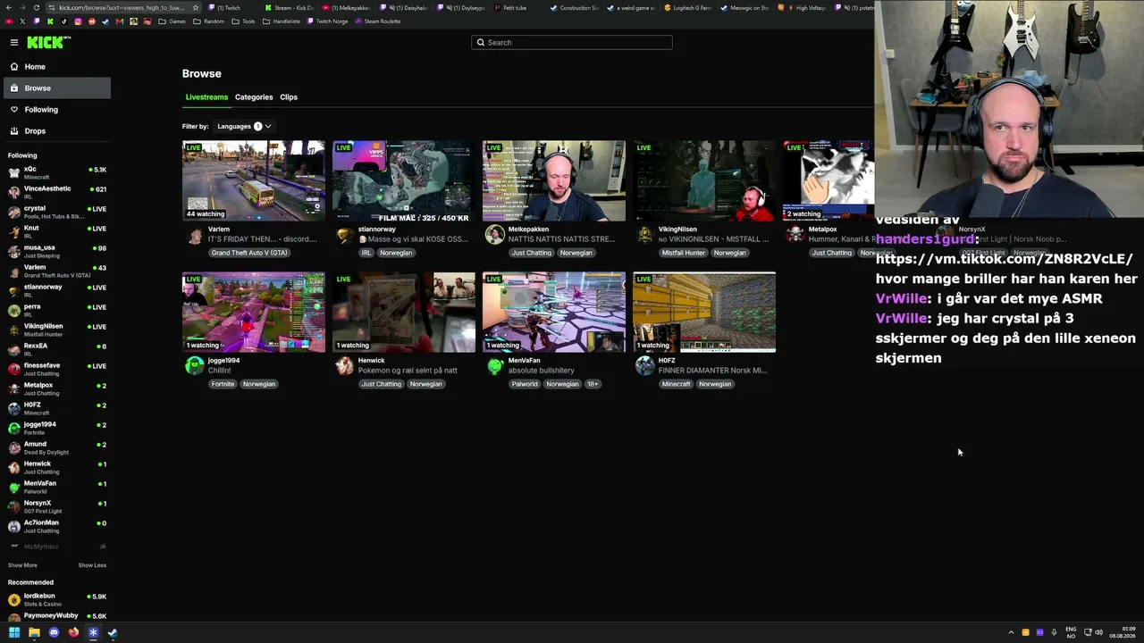Screen dimensions: 1144x643
Task: Click the browser back arrow
Action: (9, 8)
